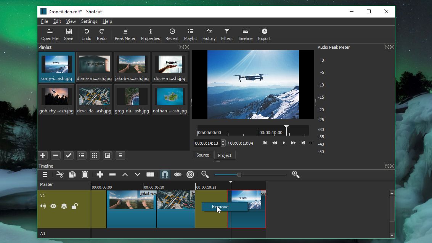
Task: Open the Peak Meter panel
Action: [x=125, y=34]
